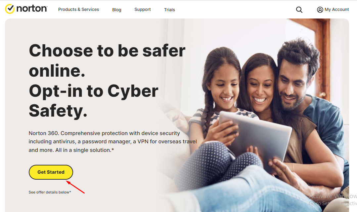357x212 pixels.
Task: Click the Norton yellow checkmark logo icon
Action: click(x=10, y=9)
